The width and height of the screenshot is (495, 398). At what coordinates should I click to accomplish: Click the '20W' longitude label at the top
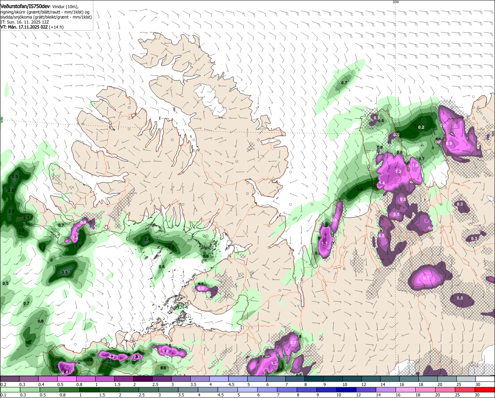tap(395, 2)
